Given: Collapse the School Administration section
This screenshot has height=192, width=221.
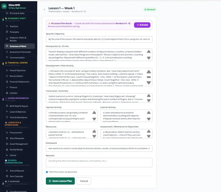Looking at the screenshot, I should [32, 163].
